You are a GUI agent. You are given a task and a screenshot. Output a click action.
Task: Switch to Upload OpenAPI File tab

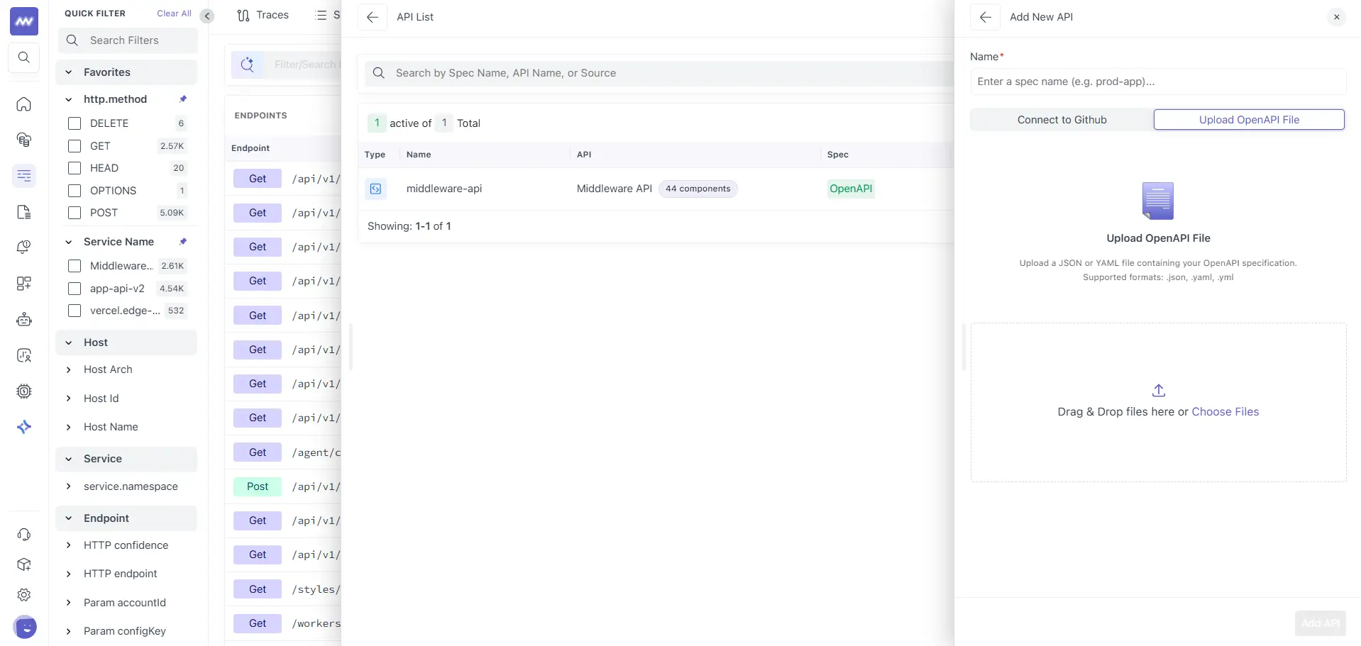point(1247,119)
